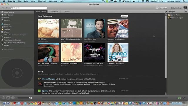This screenshot has width=188, height=106.
Task: Switch to the Feed tab
Action: click(67, 12)
